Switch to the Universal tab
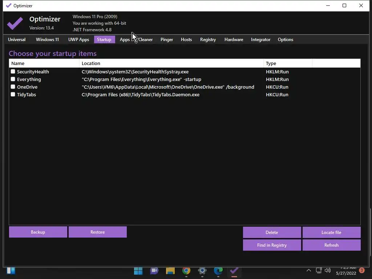The image size is (372, 279). point(17,40)
